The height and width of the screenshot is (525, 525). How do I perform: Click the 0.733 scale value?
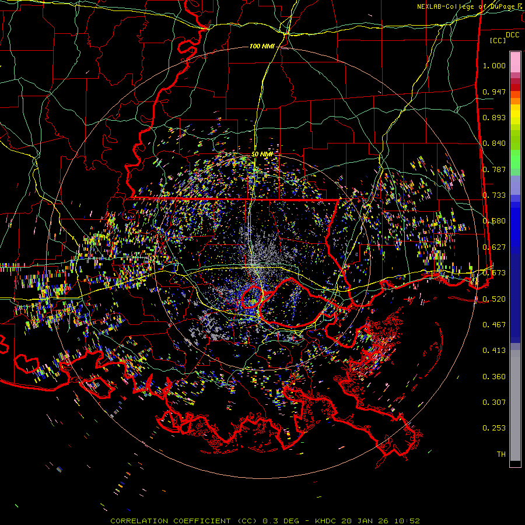pos(494,195)
